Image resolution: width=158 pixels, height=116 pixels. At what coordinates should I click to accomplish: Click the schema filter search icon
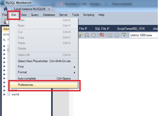tap(4, 40)
